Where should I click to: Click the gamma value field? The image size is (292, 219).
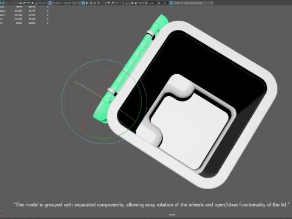(x=164, y=3)
